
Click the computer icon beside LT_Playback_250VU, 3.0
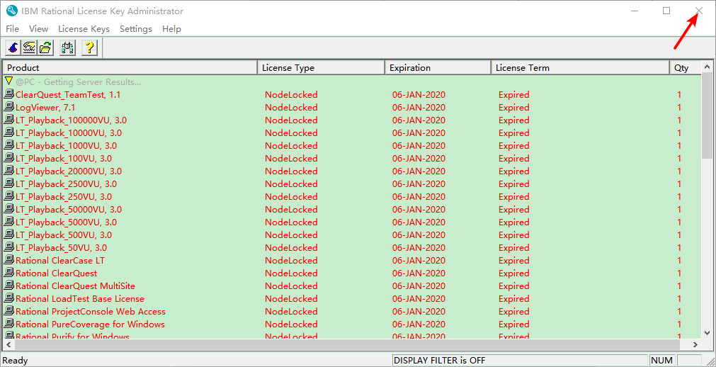9,197
